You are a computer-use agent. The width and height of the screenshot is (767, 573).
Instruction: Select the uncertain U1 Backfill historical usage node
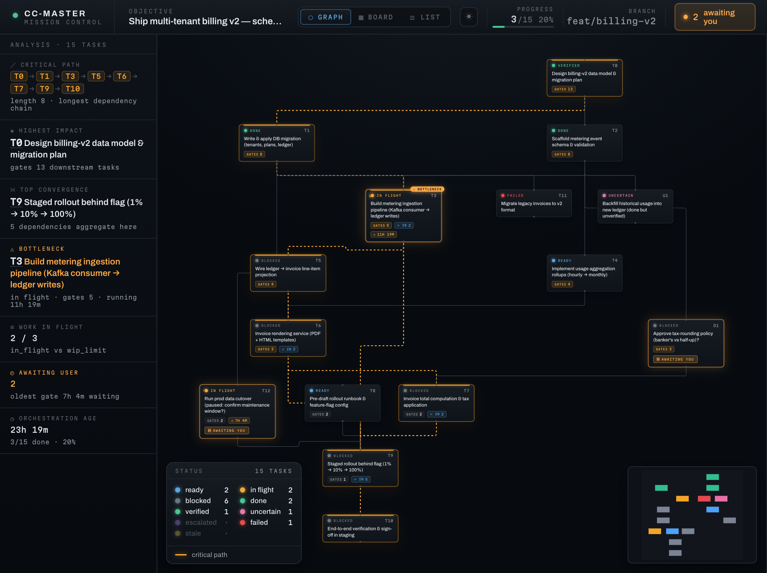(635, 206)
